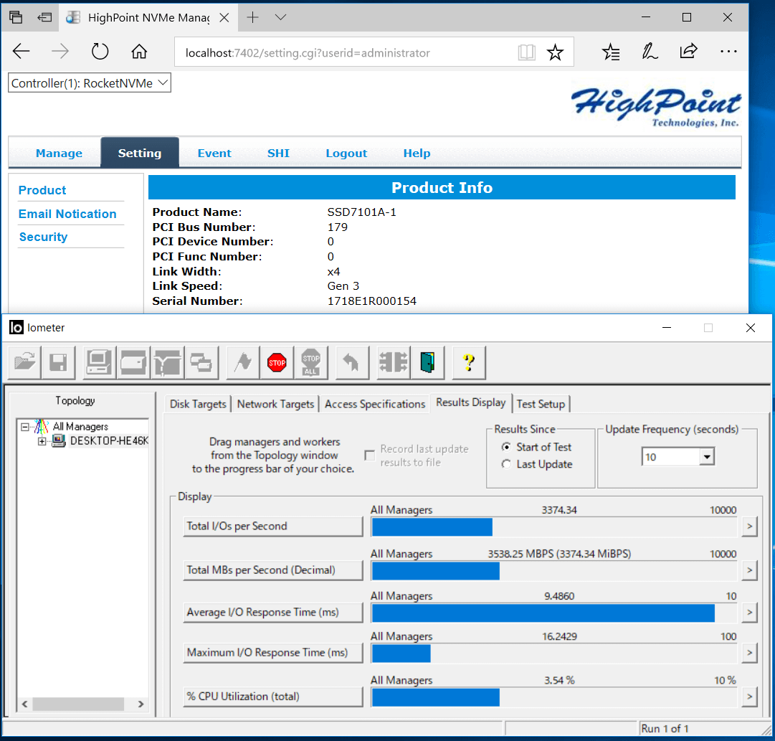Start tests with the green flag icon
This screenshot has width=775, height=741.
(x=243, y=362)
